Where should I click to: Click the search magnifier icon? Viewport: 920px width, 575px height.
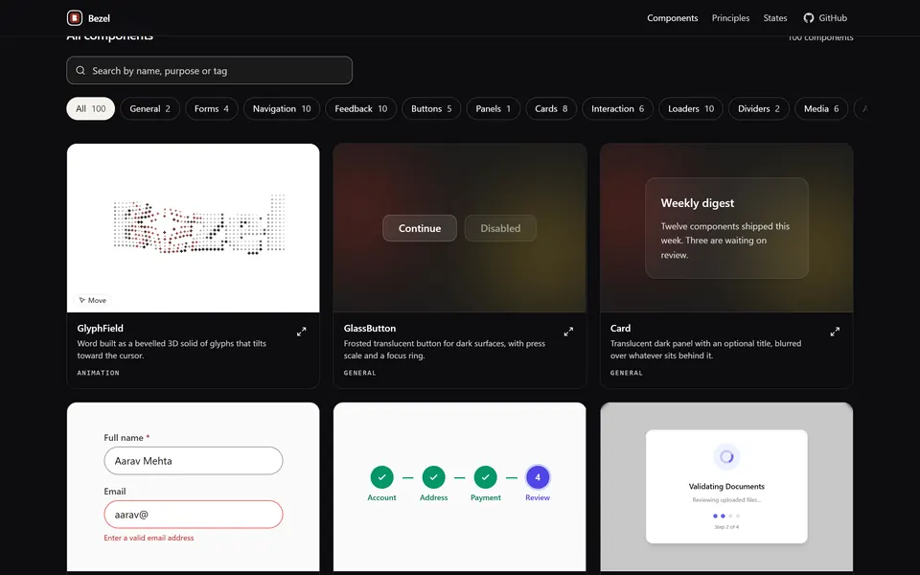click(80, 70)
